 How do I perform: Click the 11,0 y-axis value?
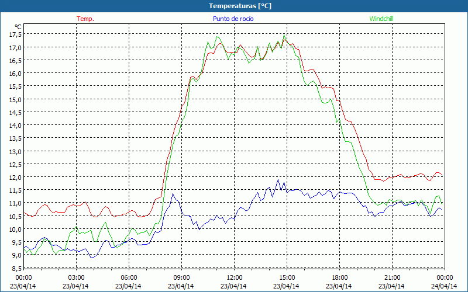pyautogui.click(x=15, y=203)
